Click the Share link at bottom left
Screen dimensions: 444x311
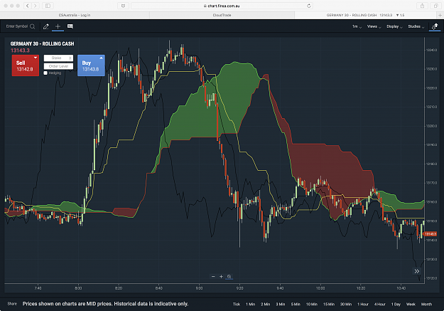click(x=12, y=304)
